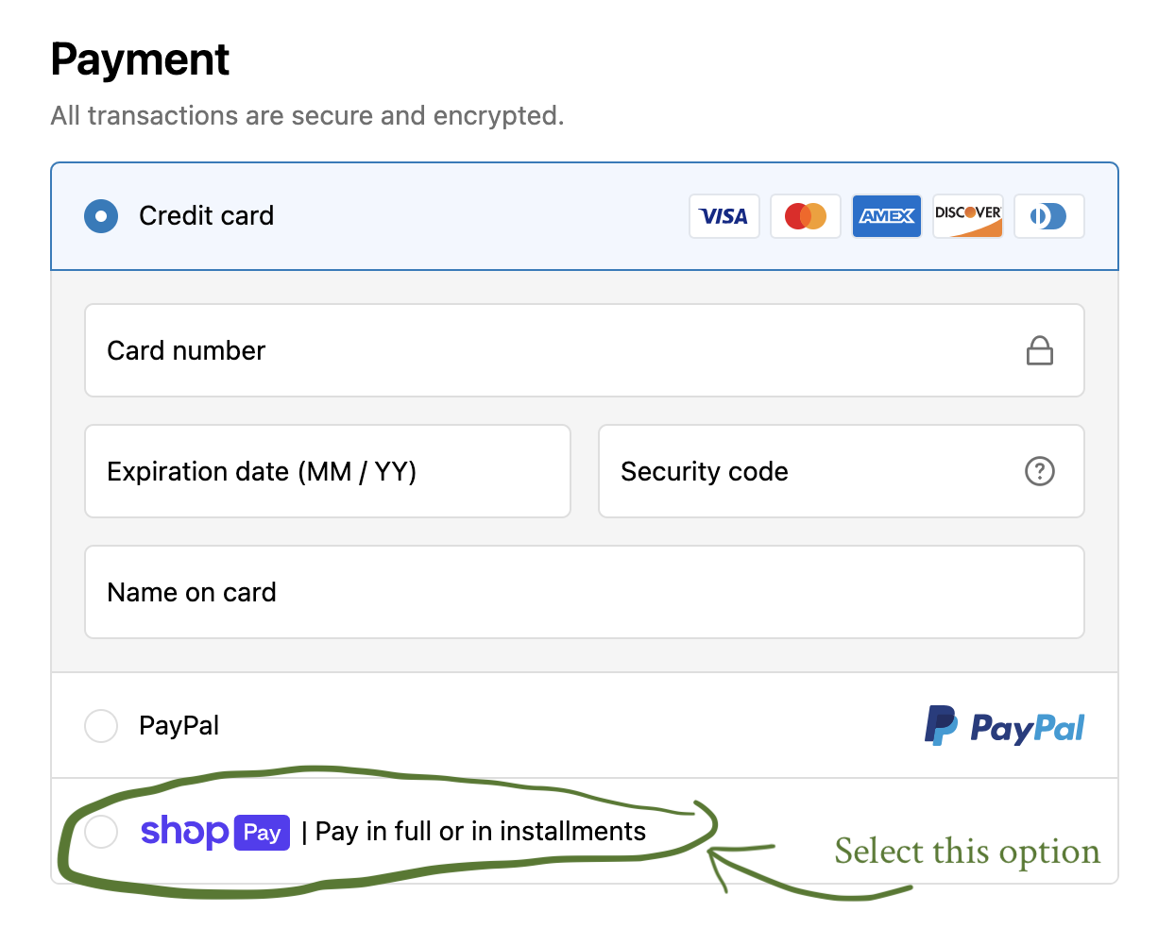Click the security code help question icon
1175x946 pixels.
(x=1039, y=471)
